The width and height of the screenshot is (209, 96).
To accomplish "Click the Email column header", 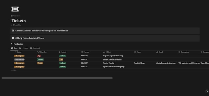I will [x=160, y=52].
